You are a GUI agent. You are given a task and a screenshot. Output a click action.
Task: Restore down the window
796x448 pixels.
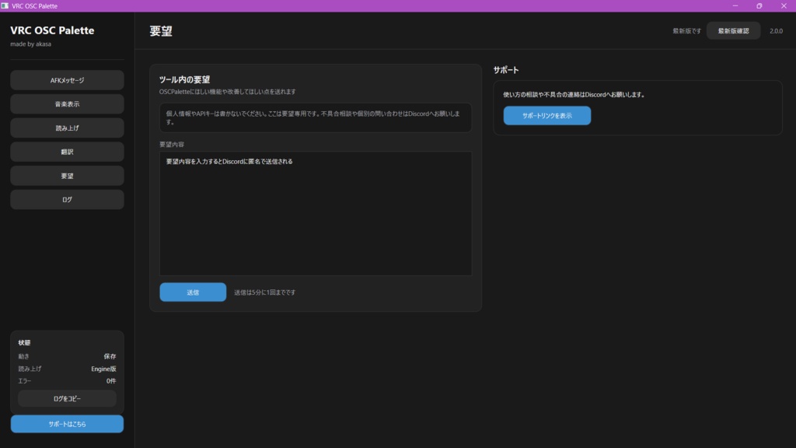[759, 5]
